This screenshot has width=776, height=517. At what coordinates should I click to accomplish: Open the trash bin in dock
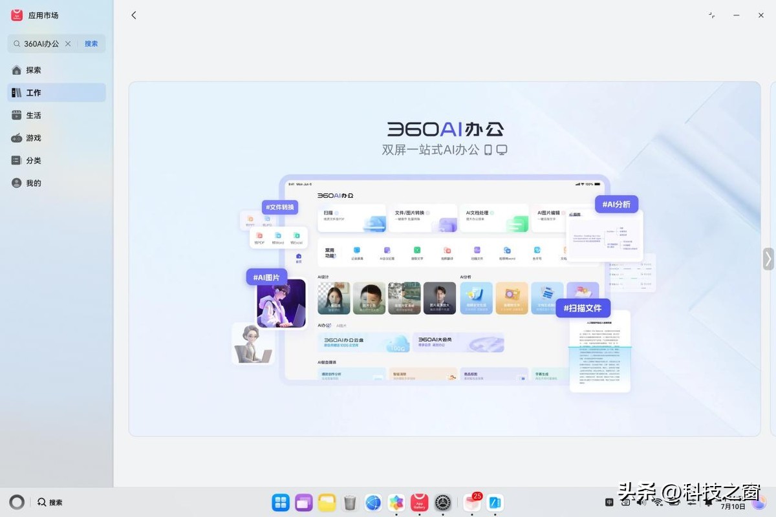(350, 502)
